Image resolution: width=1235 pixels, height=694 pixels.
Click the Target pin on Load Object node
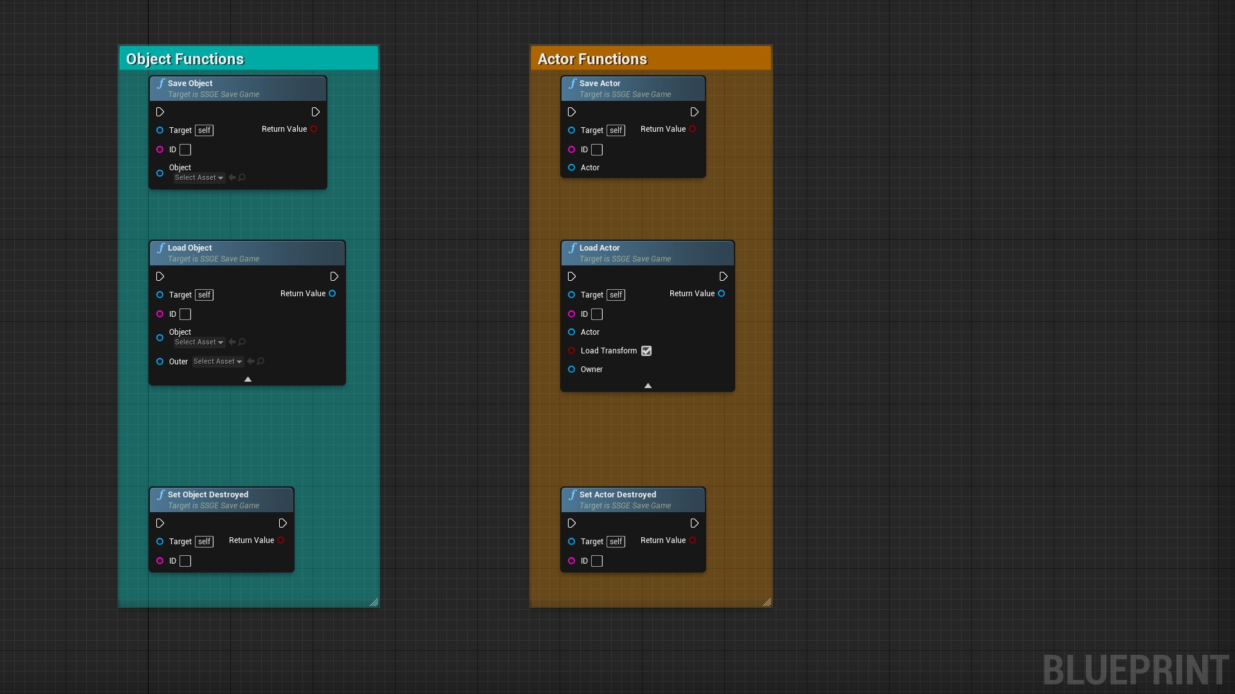click(x=160, y=295)
